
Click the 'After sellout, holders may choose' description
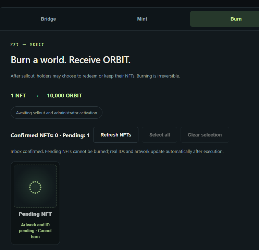point(95,76)
